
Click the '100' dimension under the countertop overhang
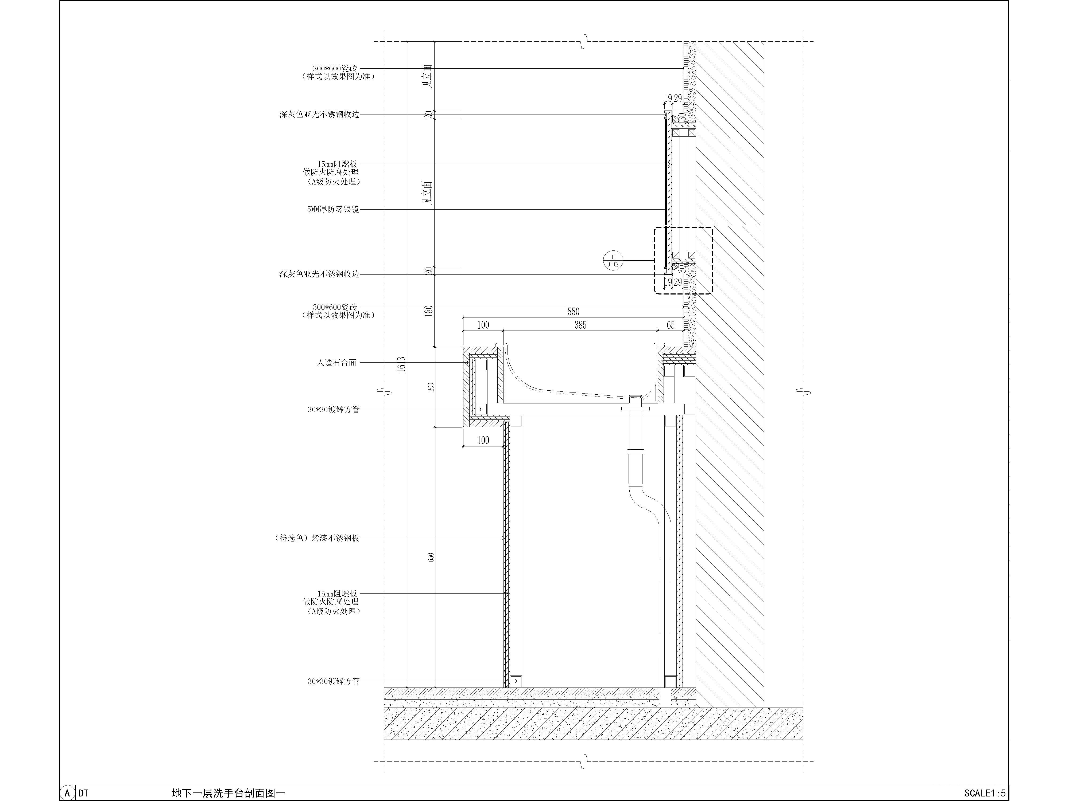(483, 440)
